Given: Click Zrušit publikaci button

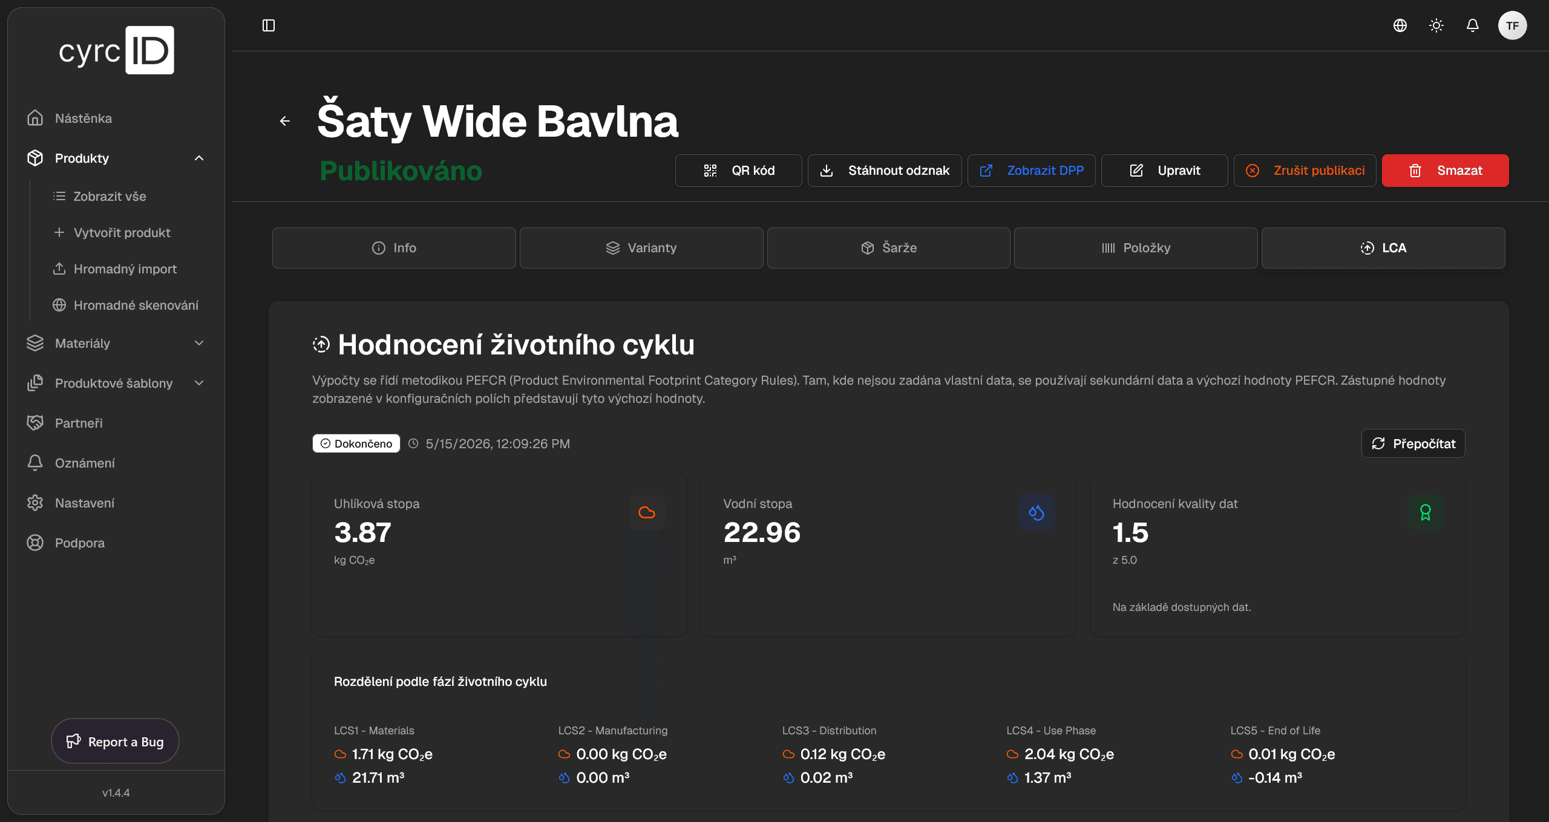Looking at the screenshot, I should tap(1305, 171).
